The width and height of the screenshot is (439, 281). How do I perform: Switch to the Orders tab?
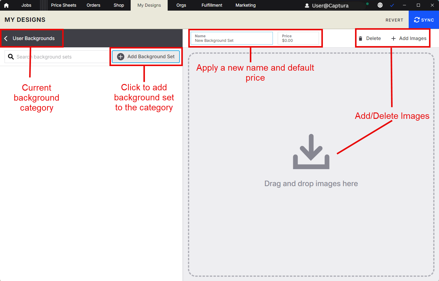click(x=93, y=5)
